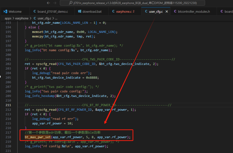Viewport: 233px width, 153px height.
Task: Click the VS Code logo on the Welcome tab
Action: click(x=5, y=11)
